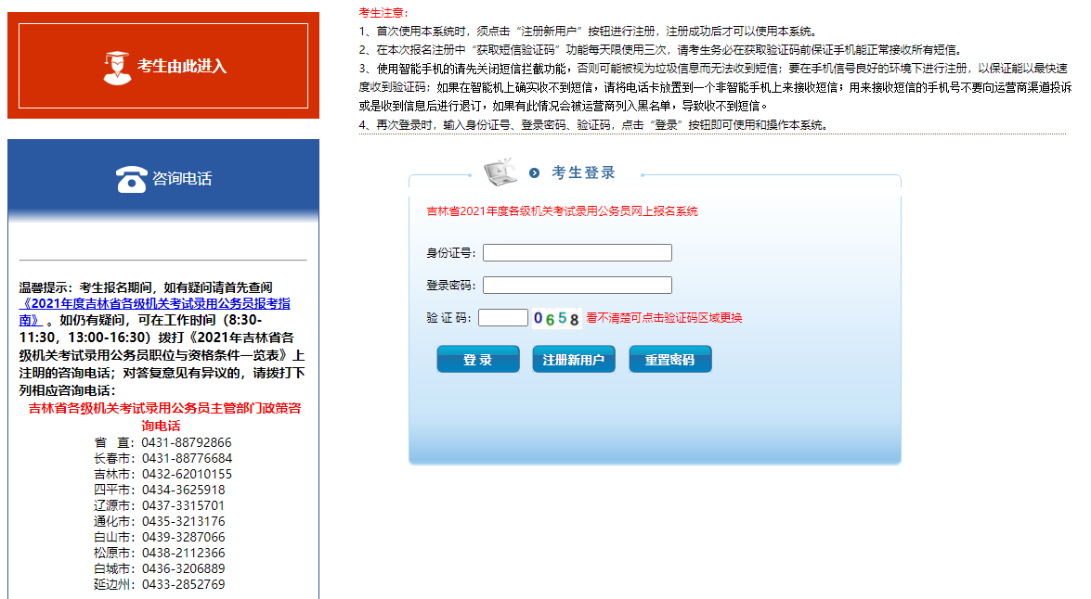Refresh the captcha image 0658
Viewport: 1091px width, 599px height.
click(556, 318)
